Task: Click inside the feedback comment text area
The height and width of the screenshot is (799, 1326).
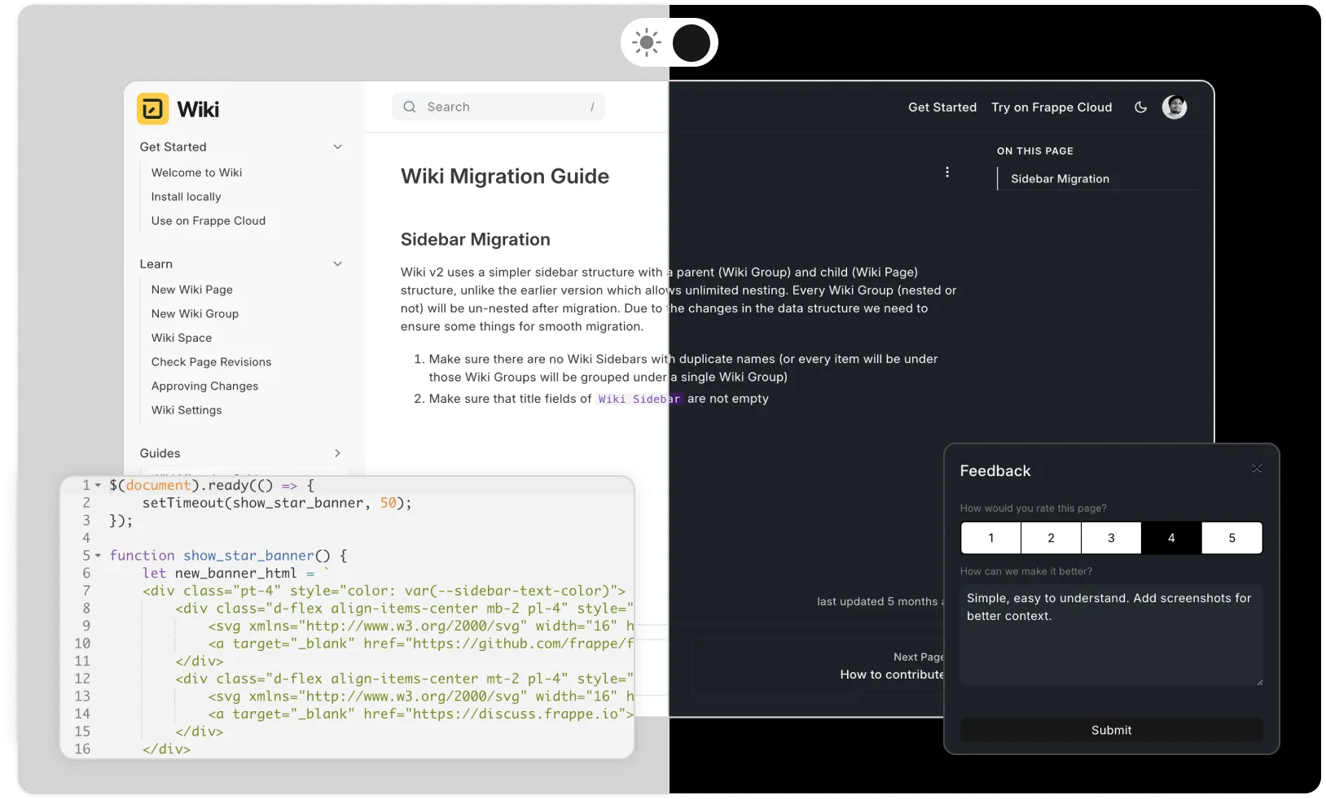Action: [x=1110, y=635]
